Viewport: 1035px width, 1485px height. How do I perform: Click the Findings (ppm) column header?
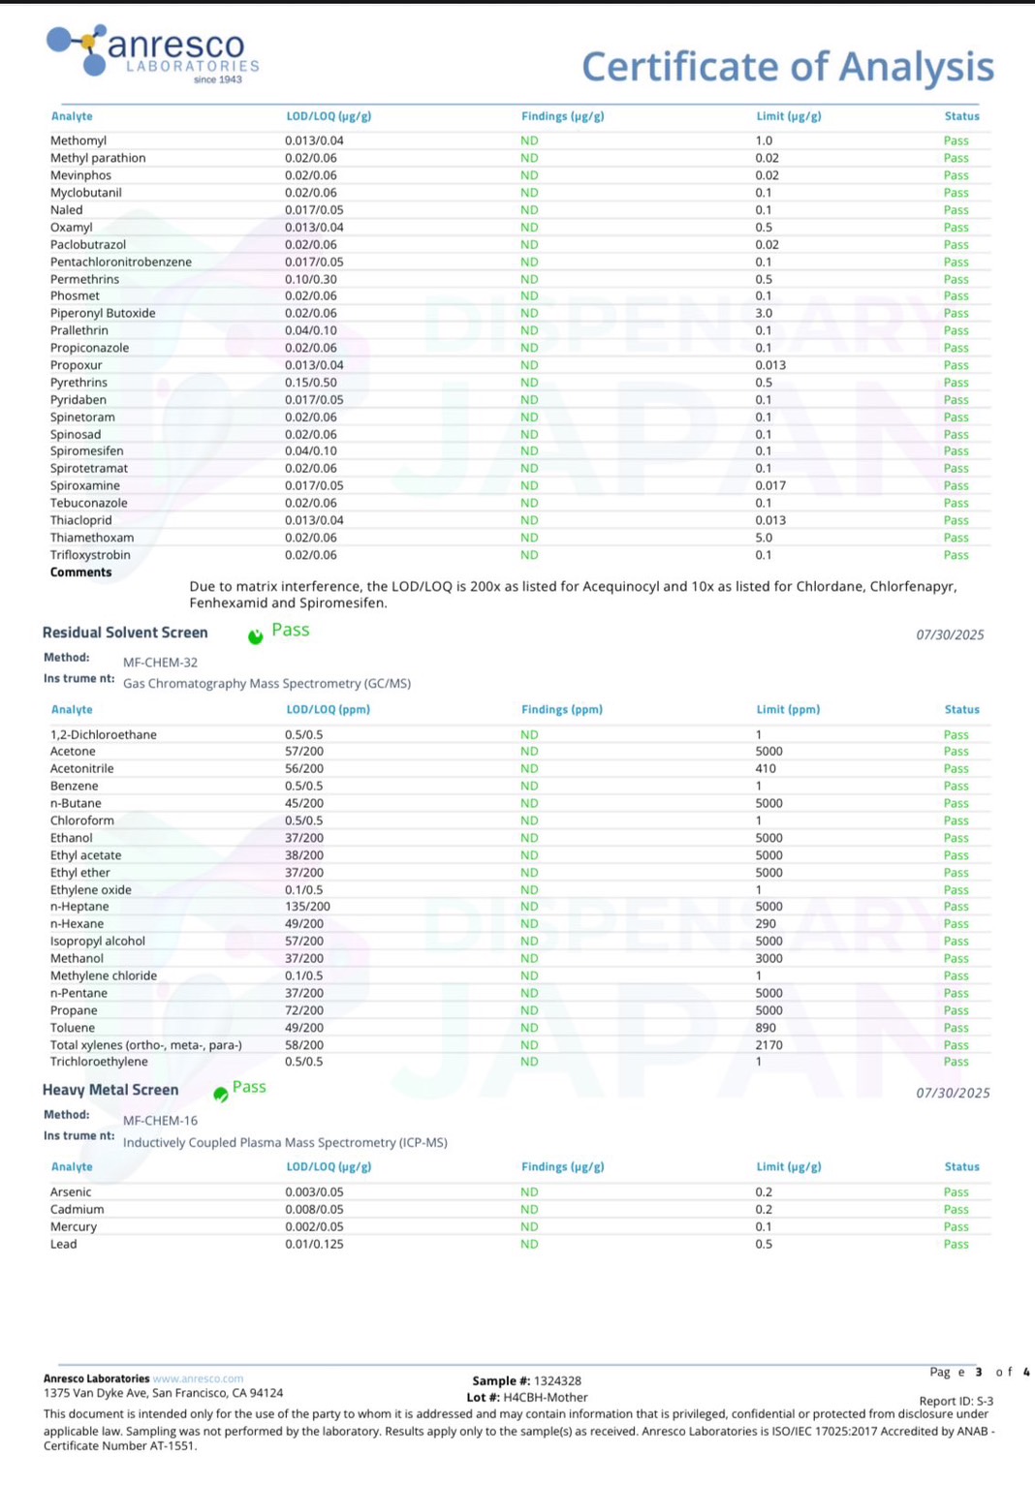click(x=561, y=709)
